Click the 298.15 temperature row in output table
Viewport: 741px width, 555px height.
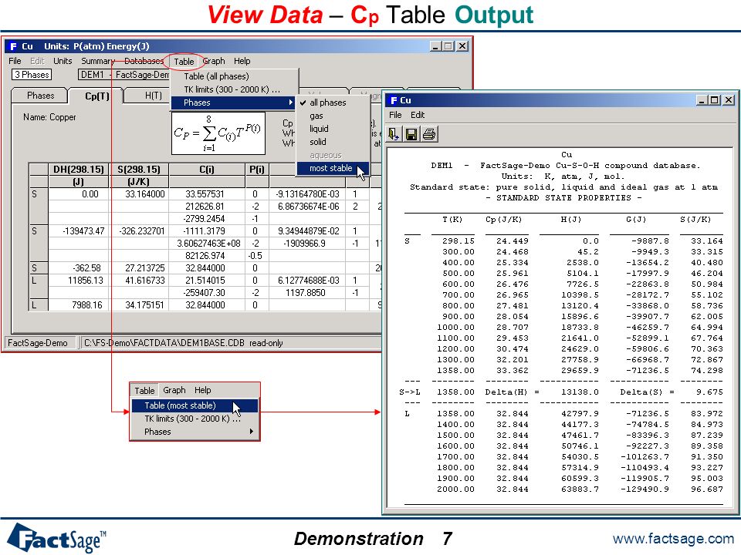pyautogui.click(x=563, y=240)
